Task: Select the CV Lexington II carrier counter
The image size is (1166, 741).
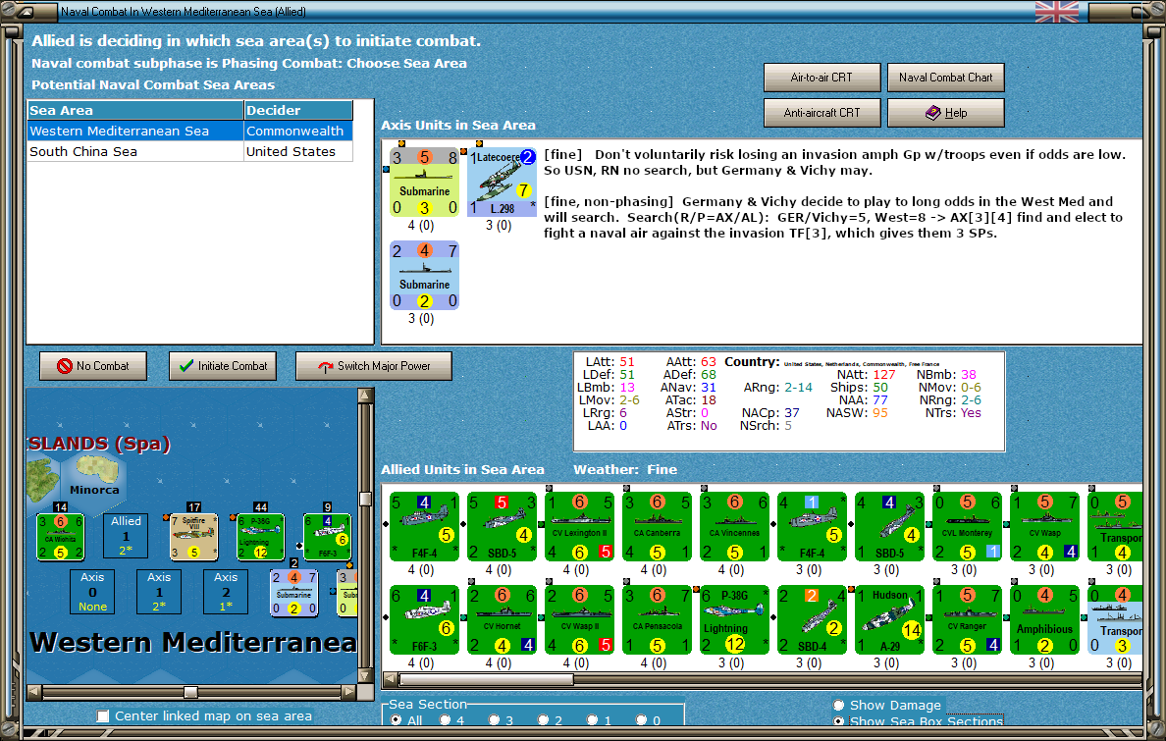Action: coord(580,527)
